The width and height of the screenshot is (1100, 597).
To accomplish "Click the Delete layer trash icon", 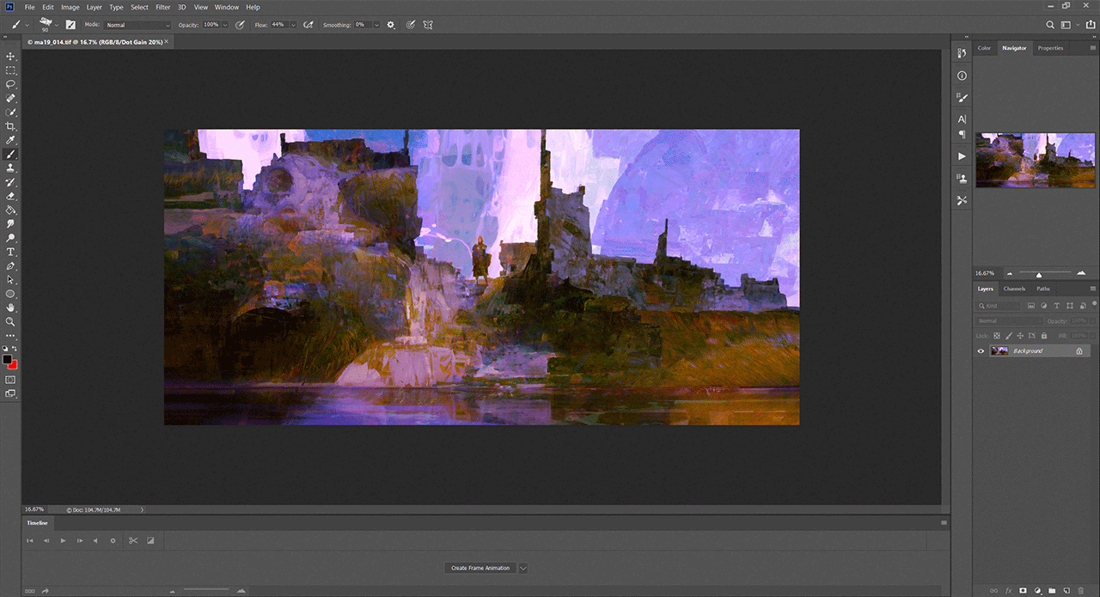I will point(1080,590).
